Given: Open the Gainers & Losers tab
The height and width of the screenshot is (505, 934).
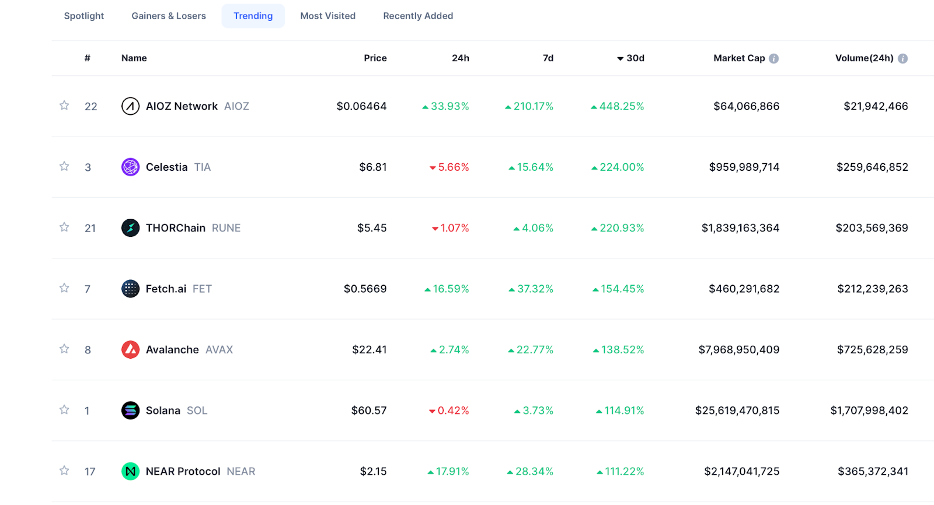Looking at the screenshot, I should point(169,16).
